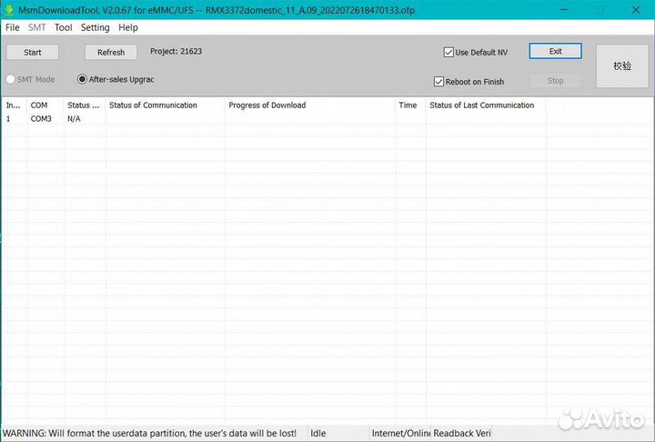Click the 校验 verify button
This screenshot has width=655, height=442.
coord(621,66)
